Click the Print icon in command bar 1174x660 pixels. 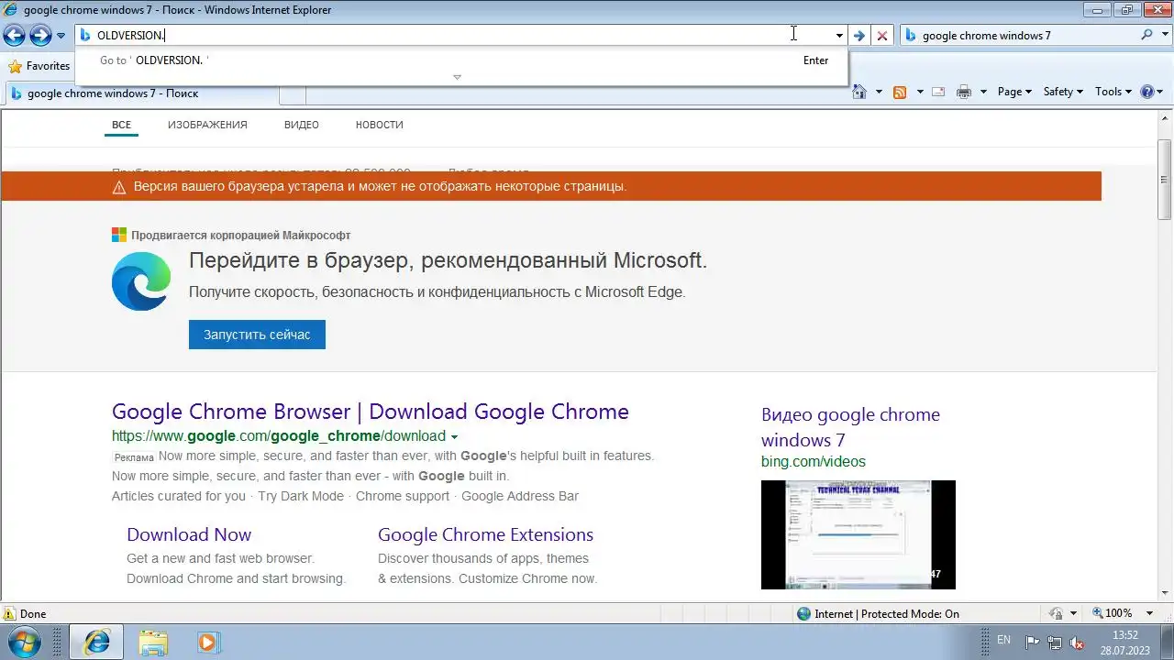[964, 92]
